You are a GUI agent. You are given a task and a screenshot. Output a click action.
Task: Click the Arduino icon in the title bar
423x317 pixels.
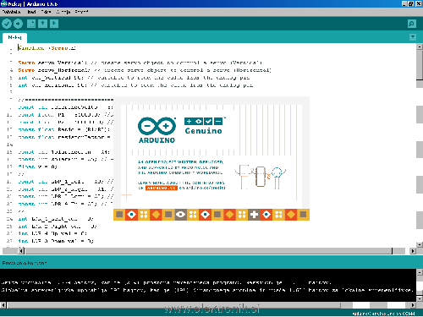point(3,3)
